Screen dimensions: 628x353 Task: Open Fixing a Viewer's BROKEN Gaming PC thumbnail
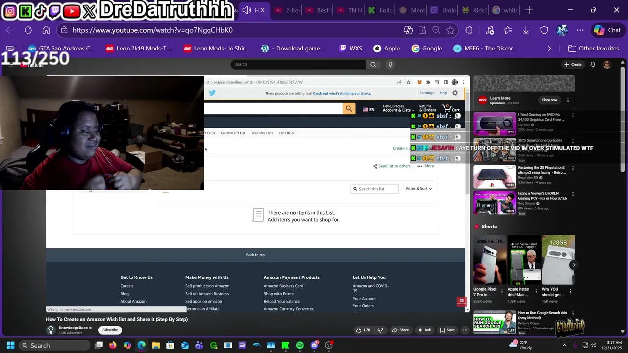click(x=495, y=202)
